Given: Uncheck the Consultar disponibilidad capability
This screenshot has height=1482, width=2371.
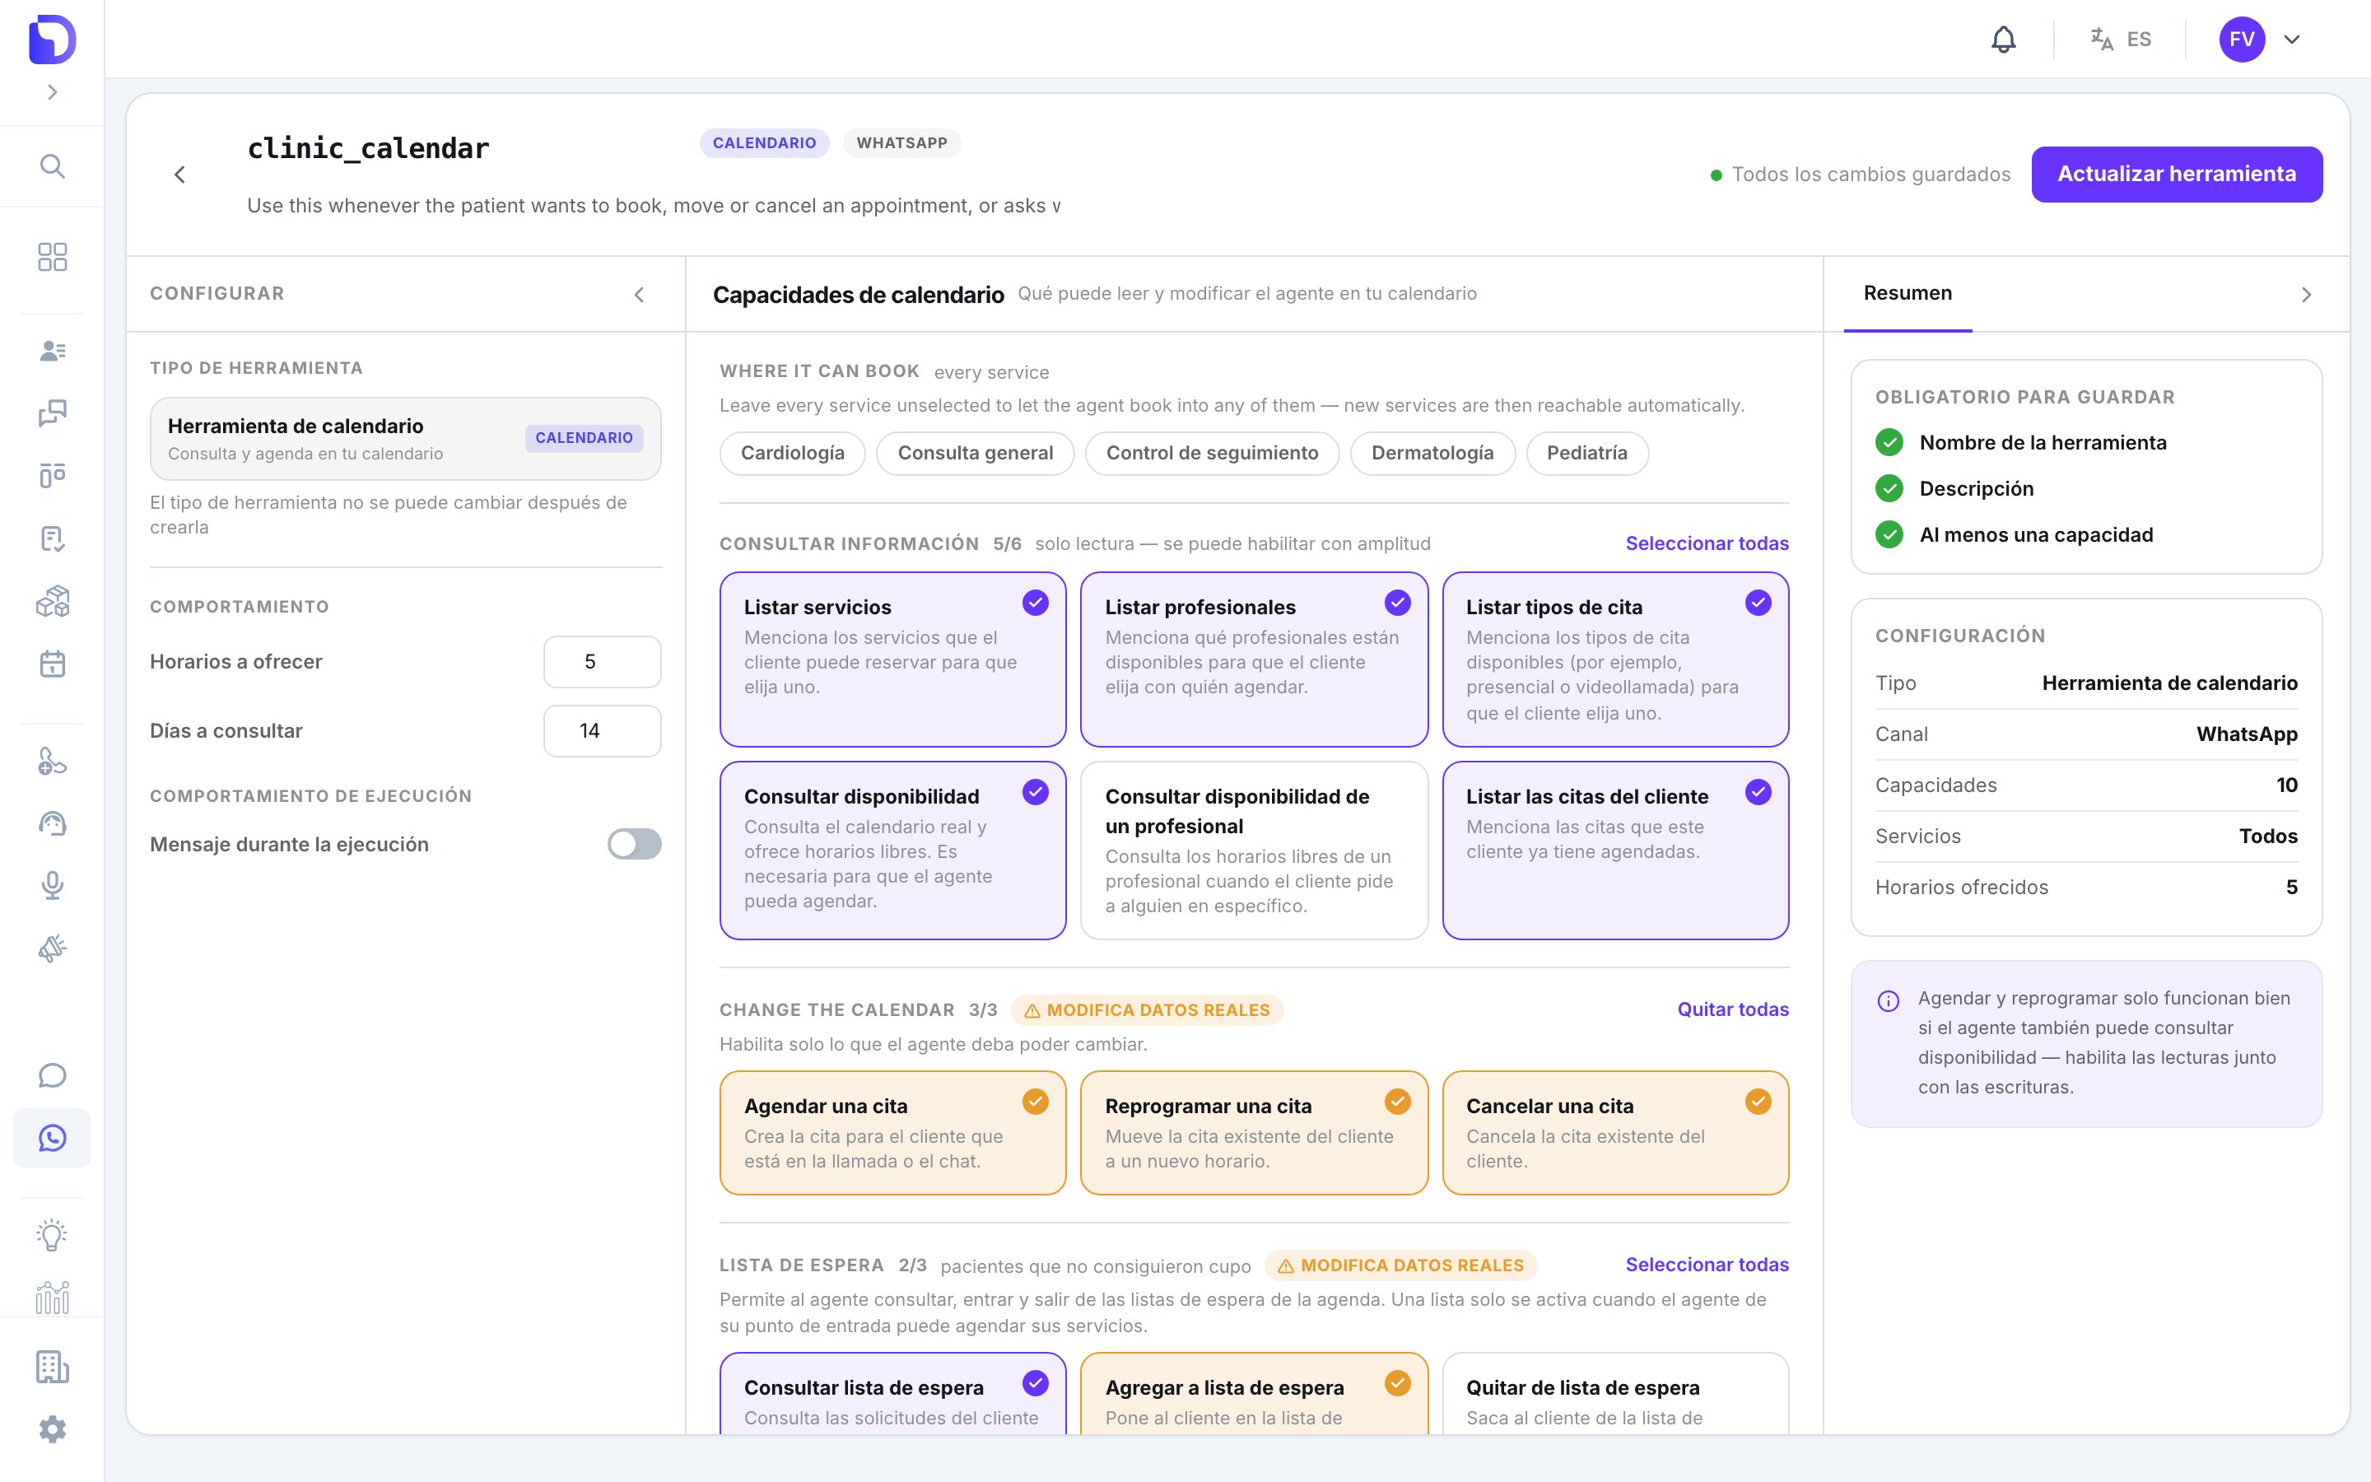Looking at the screenshot, I should click(x=892, y=850).
